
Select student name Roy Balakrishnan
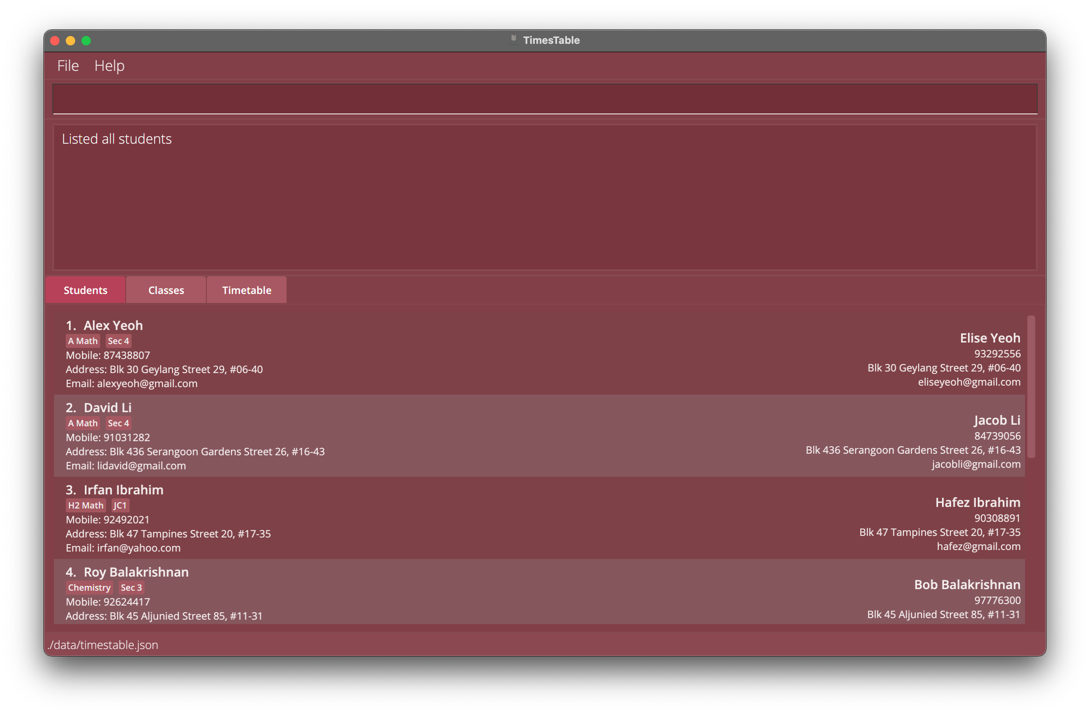pos(136,572)
